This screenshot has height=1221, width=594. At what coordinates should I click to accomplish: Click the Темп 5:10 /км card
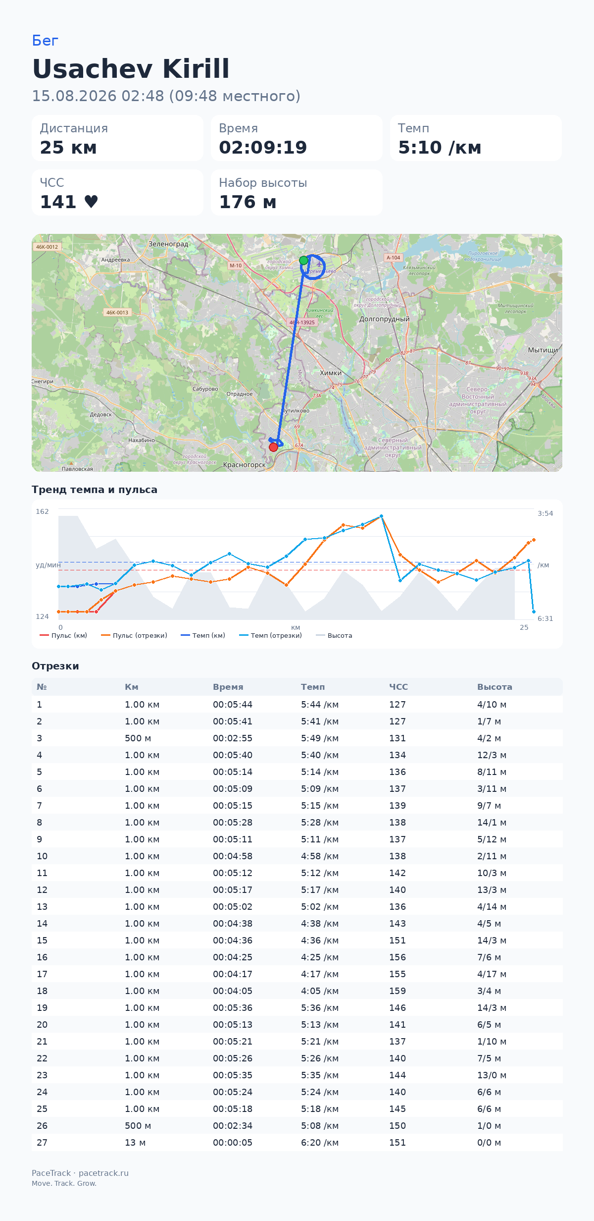pos(476,138)
